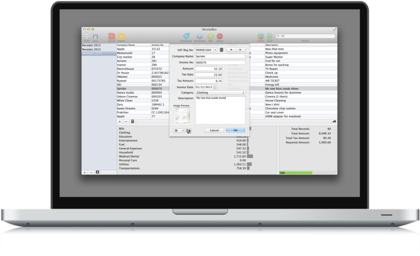Click the Print toolbar icon
Image resolution: width=420 pixels, height=256 pixels.
[x=86, y=37]
